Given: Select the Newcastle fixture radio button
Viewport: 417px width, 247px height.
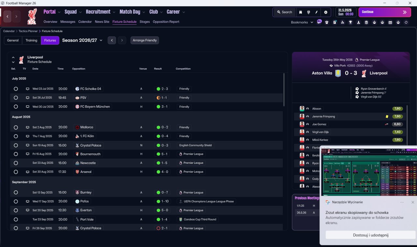Looking at the screenshot, I should [x=16, y=163].
